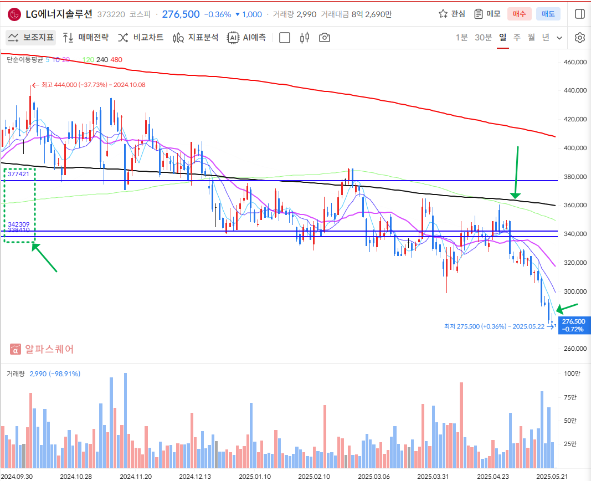
Task: Click the blue 매도 sell button
Action: (x=548, y=14)
